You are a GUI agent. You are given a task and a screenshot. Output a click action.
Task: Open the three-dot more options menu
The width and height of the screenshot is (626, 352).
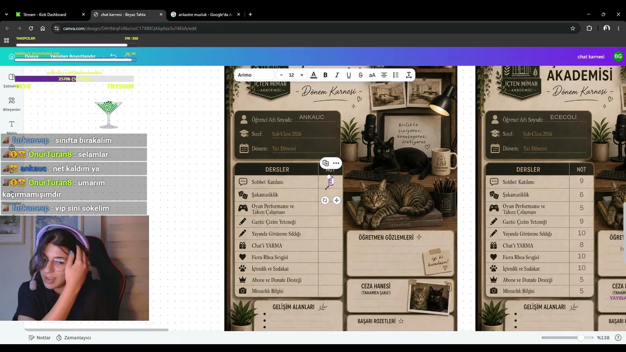point(336,163)
